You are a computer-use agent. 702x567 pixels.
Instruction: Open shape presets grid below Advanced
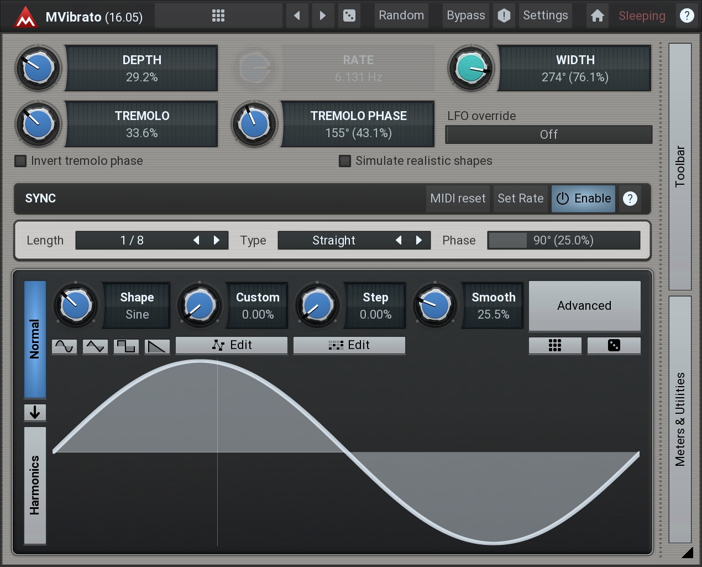click(555, 345)
